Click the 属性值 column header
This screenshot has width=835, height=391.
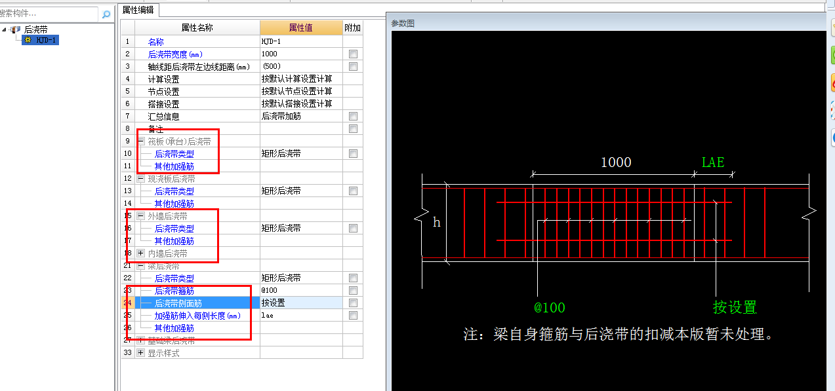pos(301,28)
